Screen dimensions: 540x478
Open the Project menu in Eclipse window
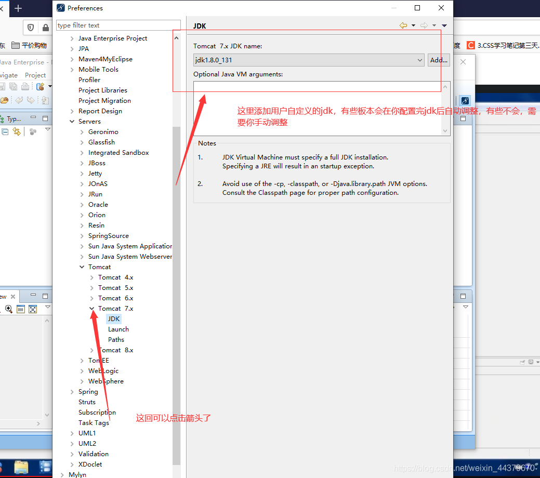(35, 75)
